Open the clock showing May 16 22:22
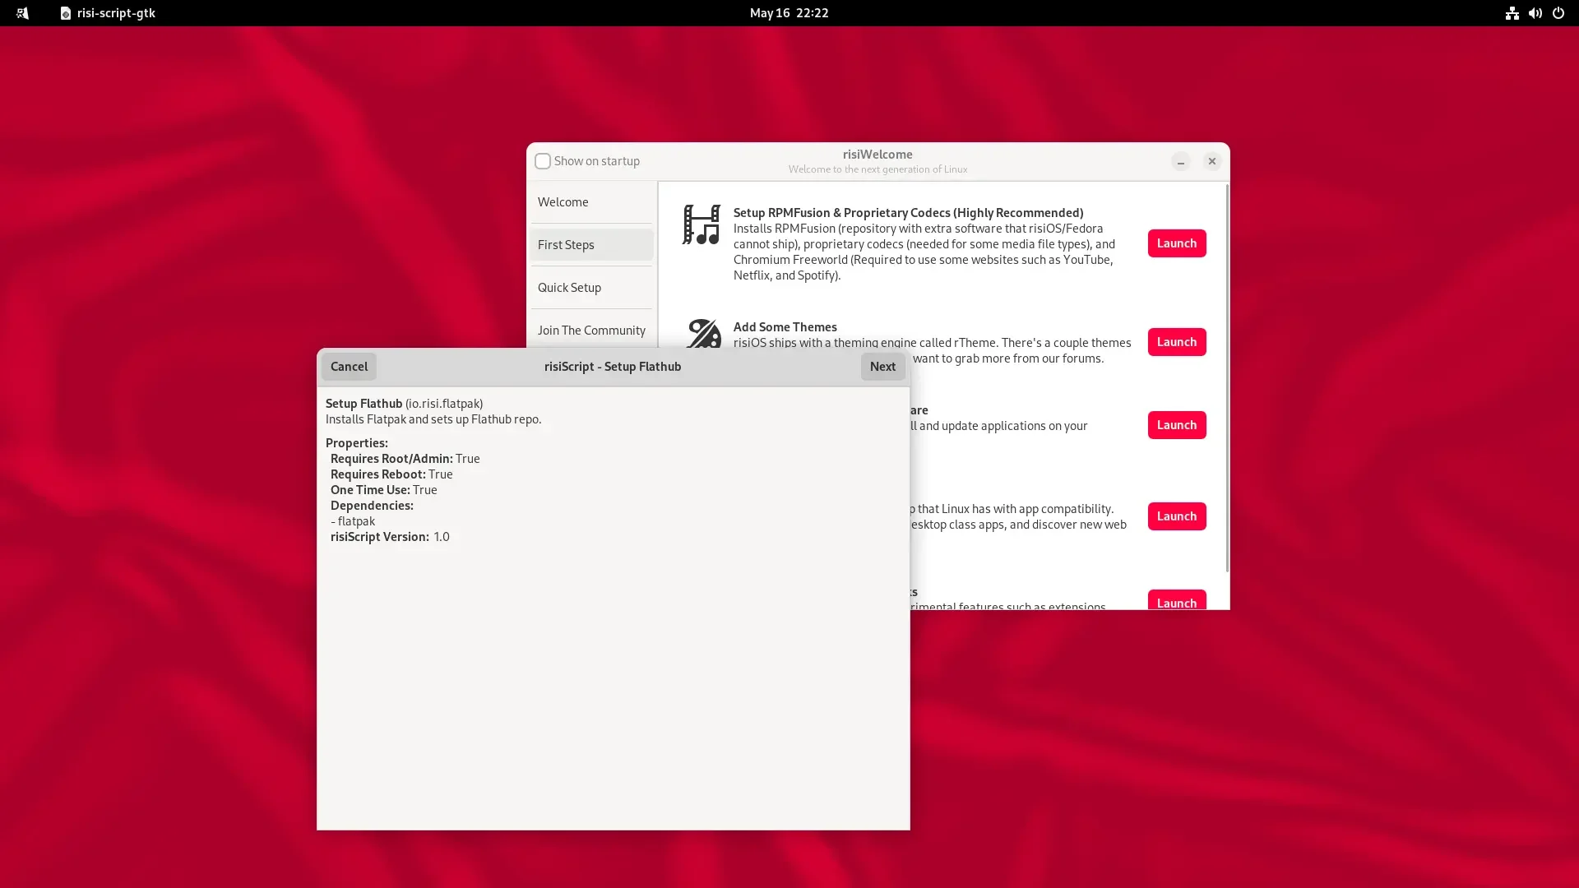The height and width of the screenshot is (888, 1579). [789, 13]
